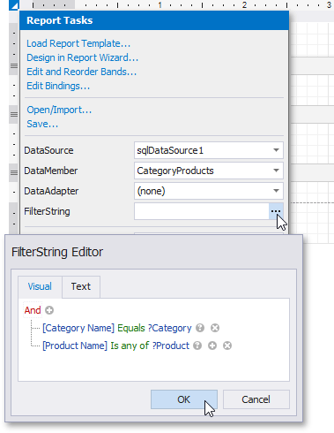Viewport: 334px width, 433px height.
Task: Select the horizontal ruler at mark 2
Action: [x=244, y=5]
